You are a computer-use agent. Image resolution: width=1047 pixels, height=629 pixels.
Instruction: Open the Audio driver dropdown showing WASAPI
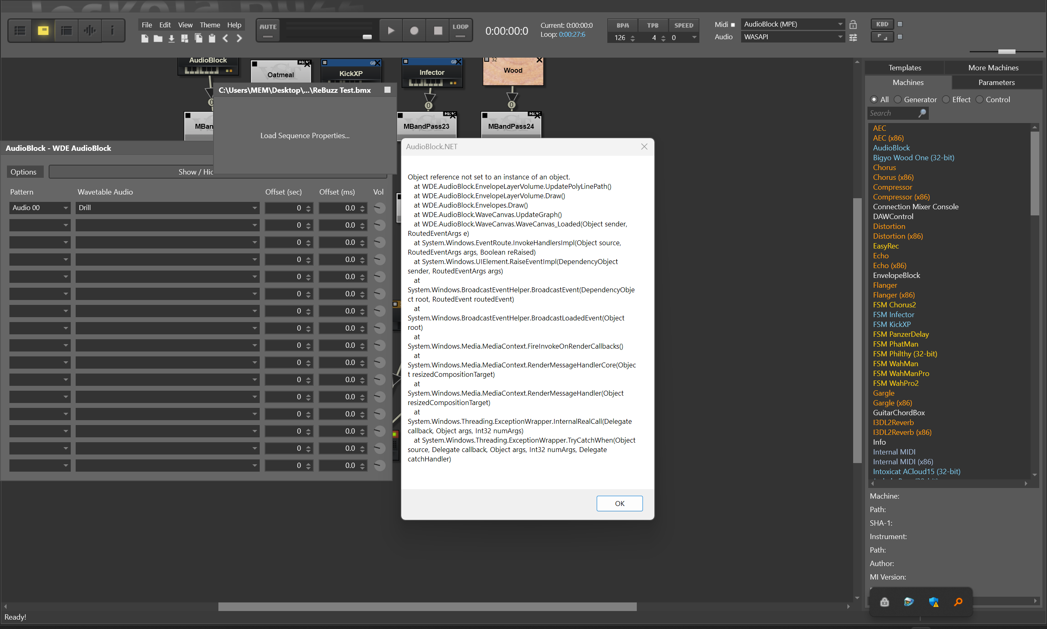coord(793,37)
